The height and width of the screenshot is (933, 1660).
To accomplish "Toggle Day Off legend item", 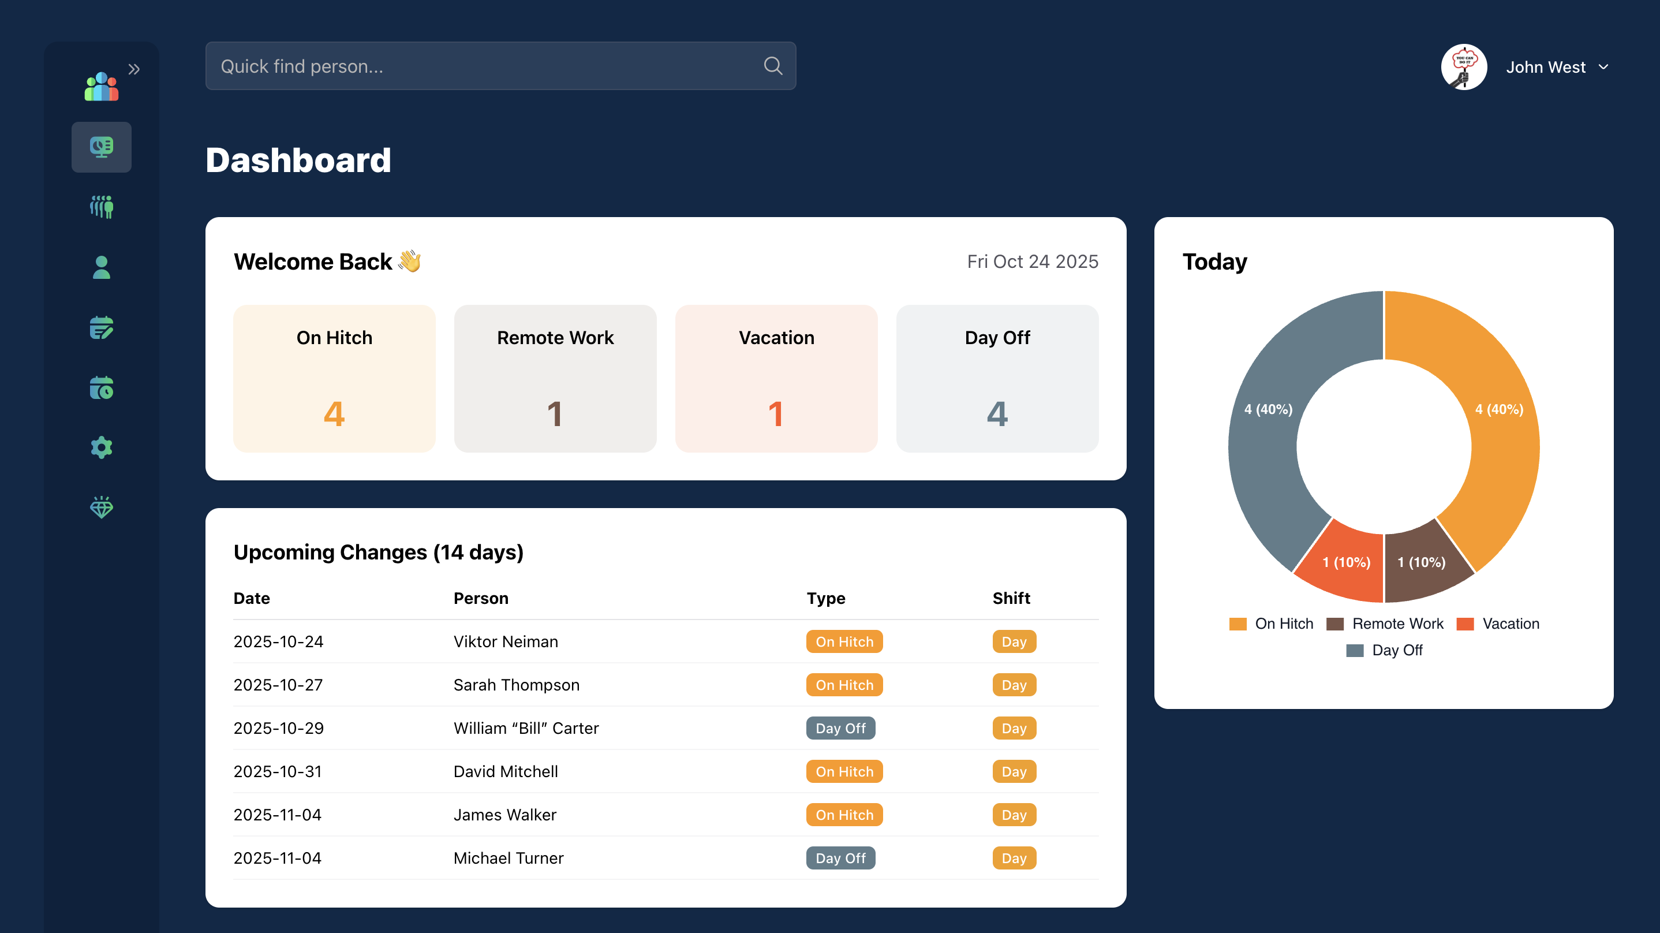I will pyautogui.click(x=1396, y=650).
